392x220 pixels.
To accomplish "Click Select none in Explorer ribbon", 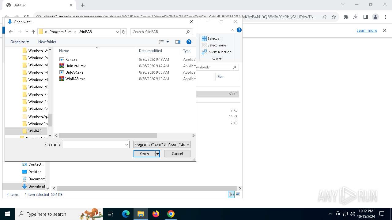I will (x=214, y=45).
